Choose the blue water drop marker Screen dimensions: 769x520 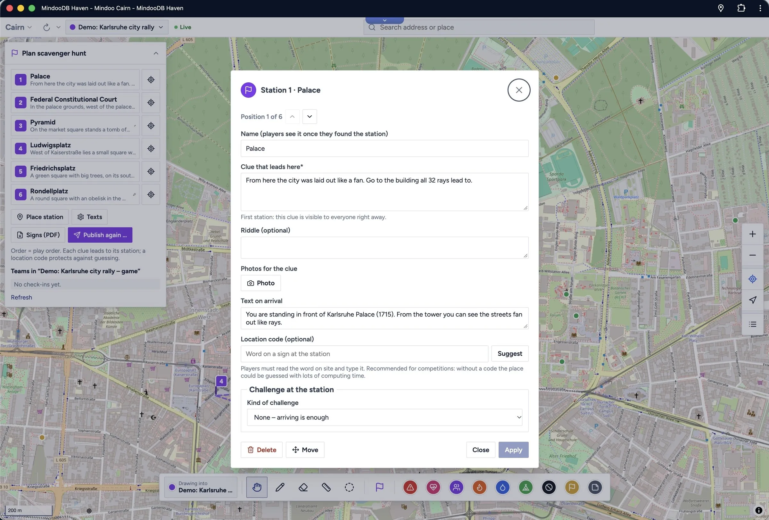pos(503,487)
